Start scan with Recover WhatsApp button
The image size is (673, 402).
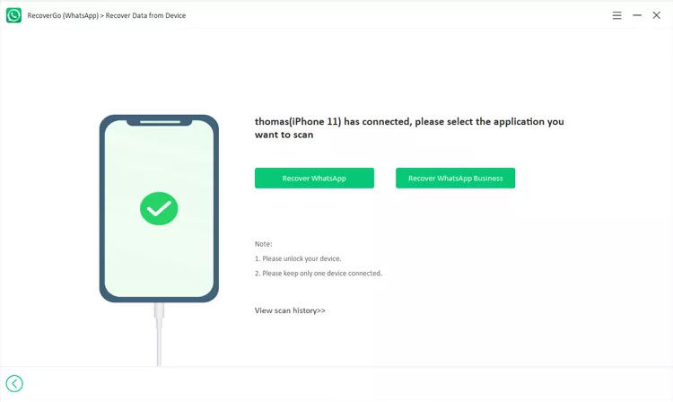(314, 179)
